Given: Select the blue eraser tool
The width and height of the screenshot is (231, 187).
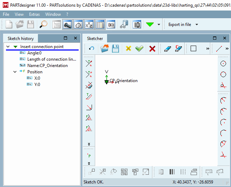Looking at the screenshot, I should [x=167, y=49].
